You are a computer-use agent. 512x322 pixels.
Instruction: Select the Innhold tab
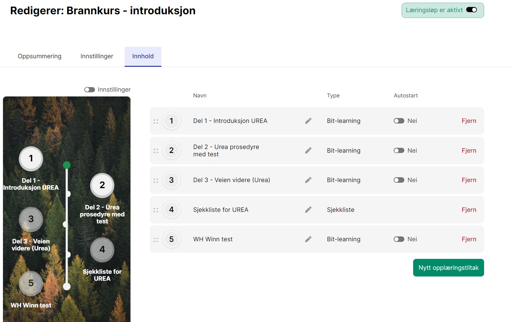(143, 56)
